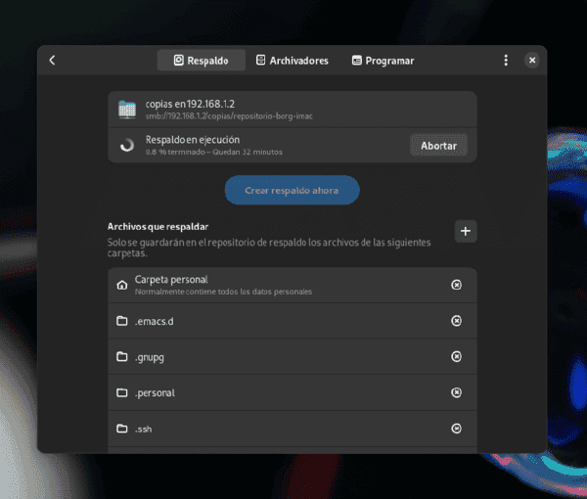Remove .gnupg from backup list
Viewport: 587px width, 499px height.
pyautogui.click(x=456, y=356)
